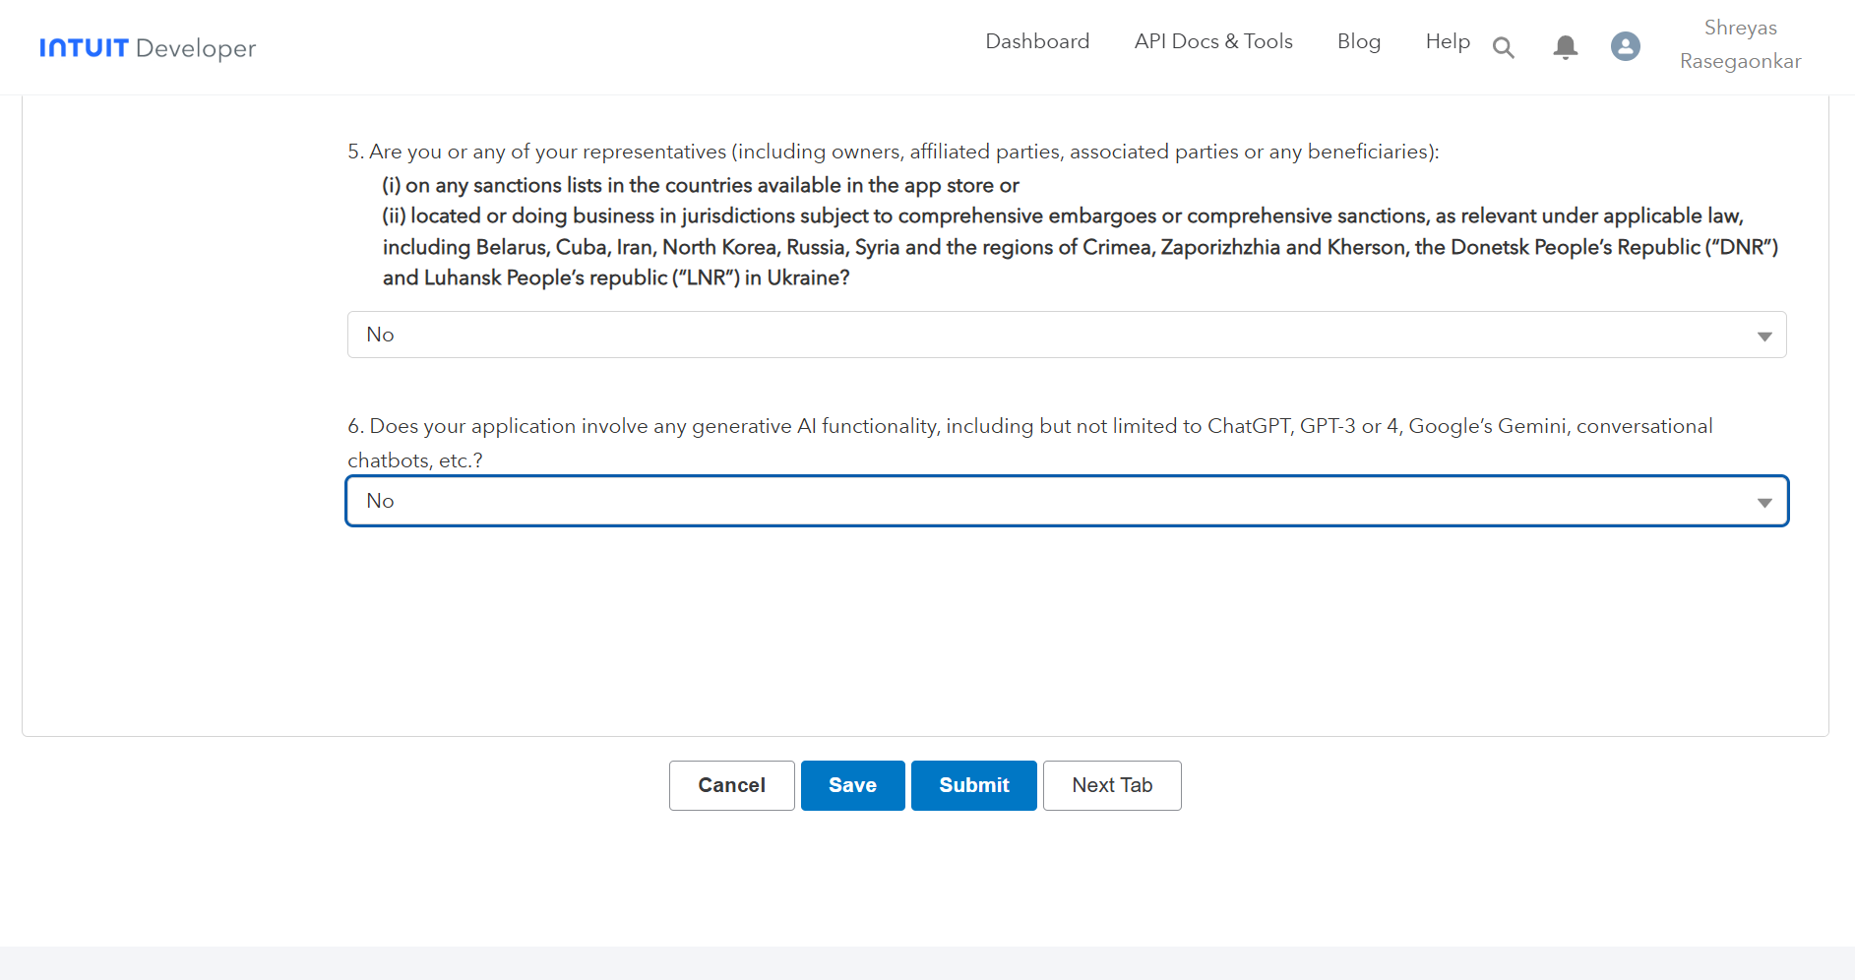
Task: Click the Intuit Developer logo
Action: coord(148,48)
